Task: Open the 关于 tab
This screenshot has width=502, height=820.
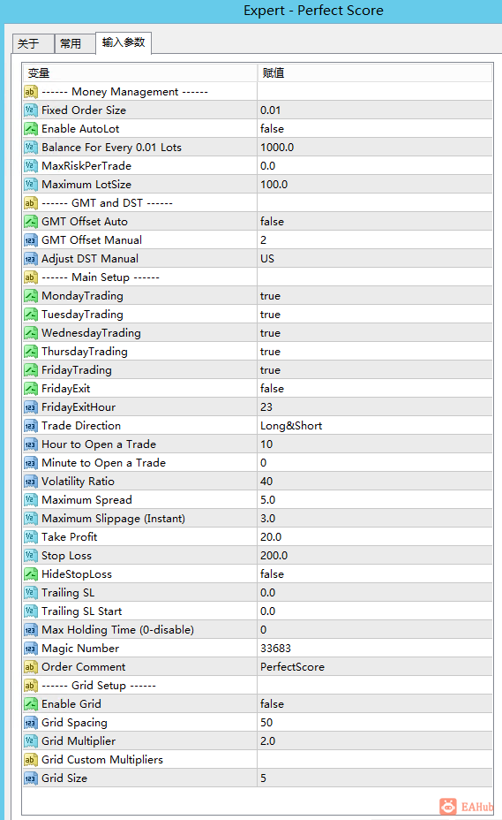Action: click(34, 43)
